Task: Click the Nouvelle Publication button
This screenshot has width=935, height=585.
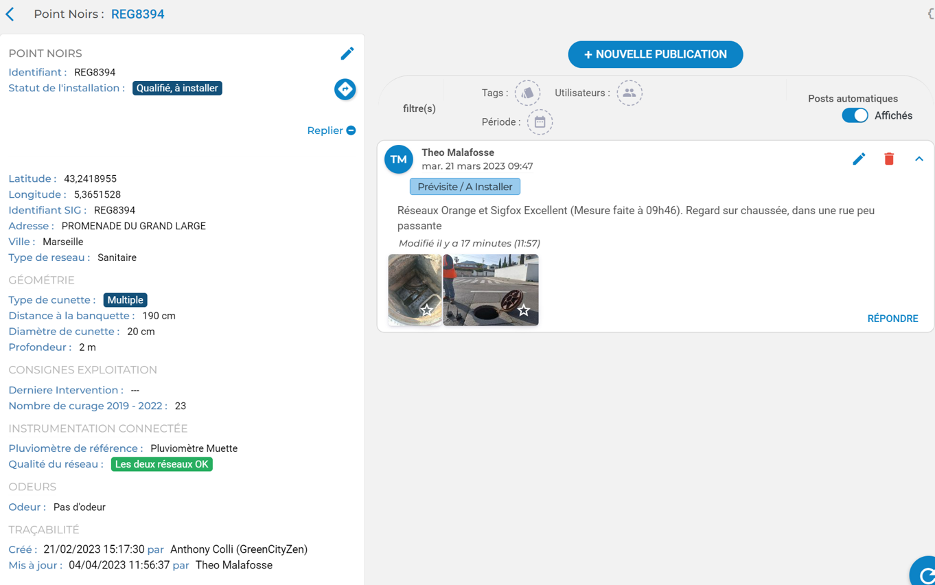Action: (655, 54)
